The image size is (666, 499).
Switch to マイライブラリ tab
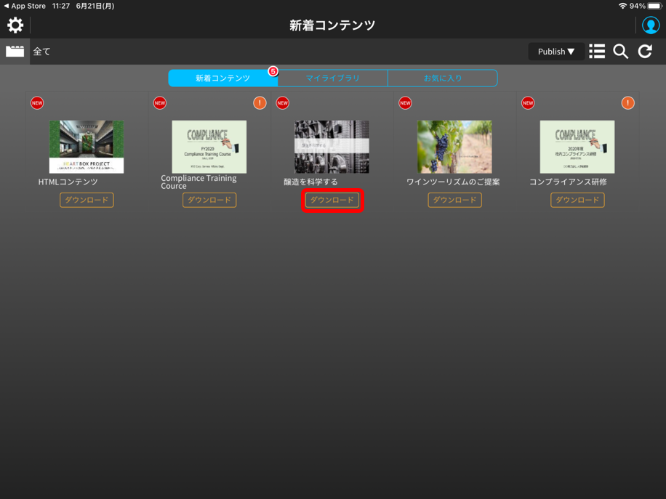(332, 78)
